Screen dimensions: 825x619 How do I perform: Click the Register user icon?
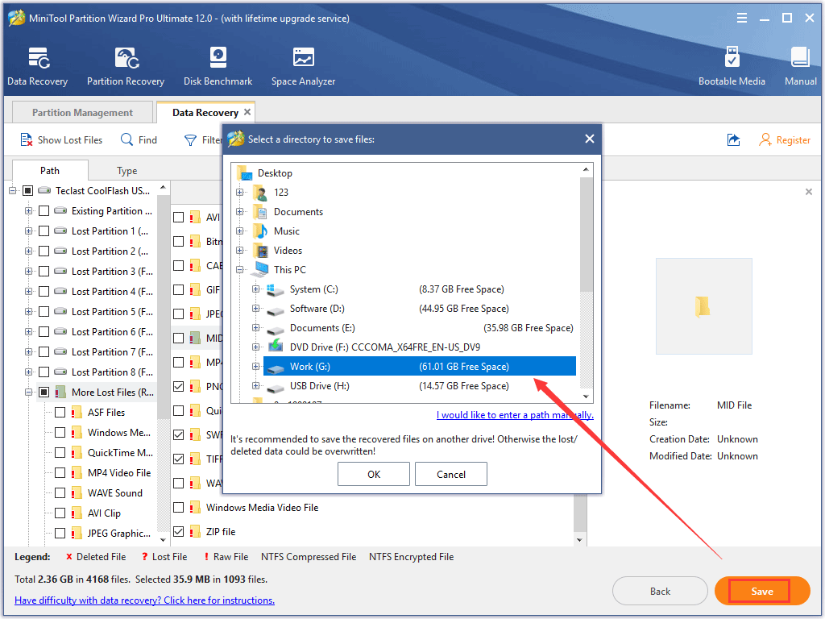pyautogui.click(x=765, y=140)
